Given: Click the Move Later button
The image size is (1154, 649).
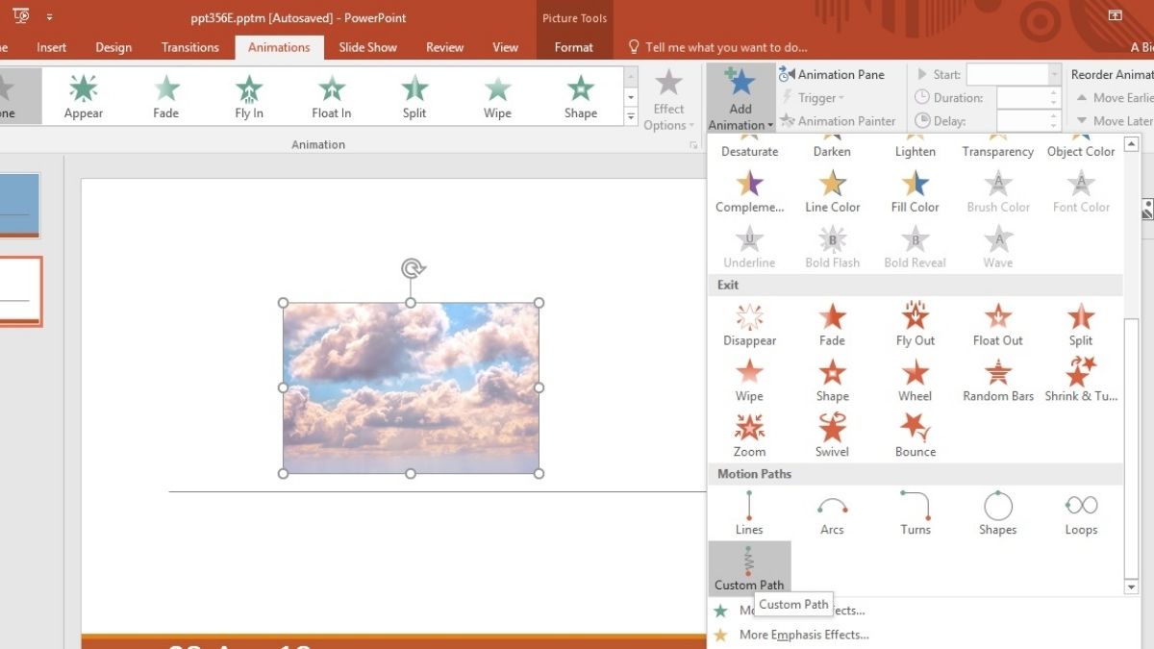Looking at the screenshot, I should pyautogui.click(x=1119, y=120).
